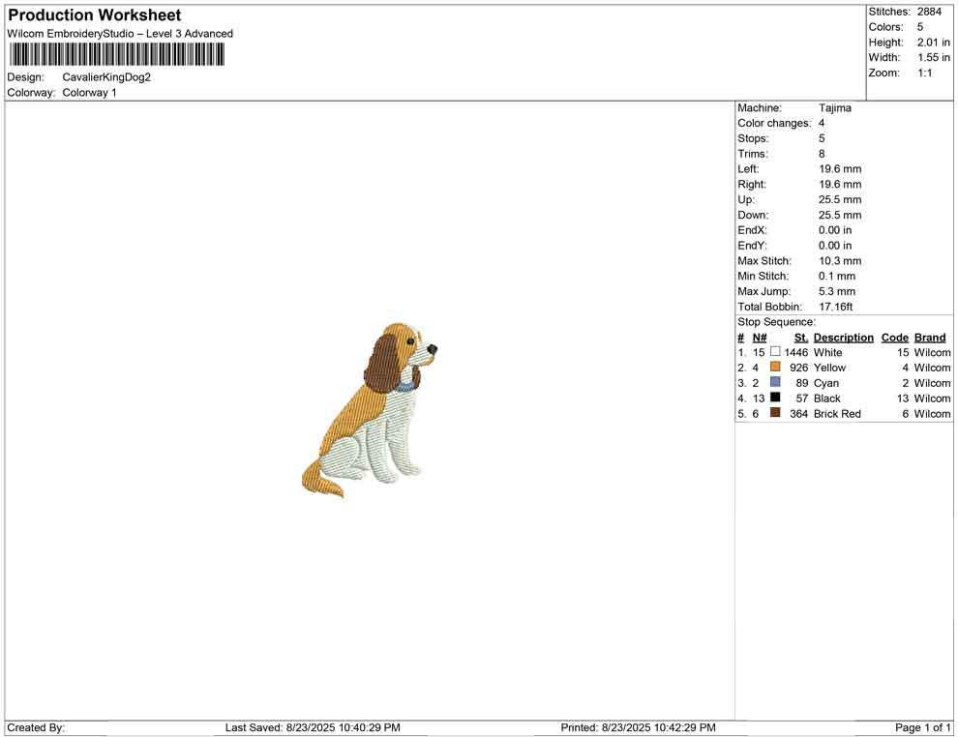Select the Black thread swatch
Viewport: 958px width, 737px height.
775,398
